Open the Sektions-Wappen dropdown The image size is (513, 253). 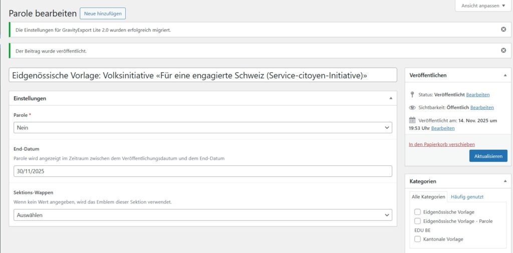coord(202,215)
